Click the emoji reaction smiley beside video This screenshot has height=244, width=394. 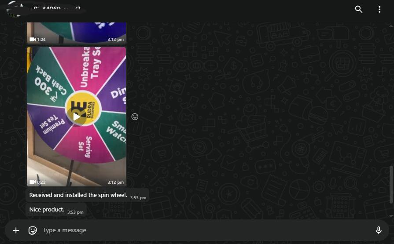(x=135, y=117)
